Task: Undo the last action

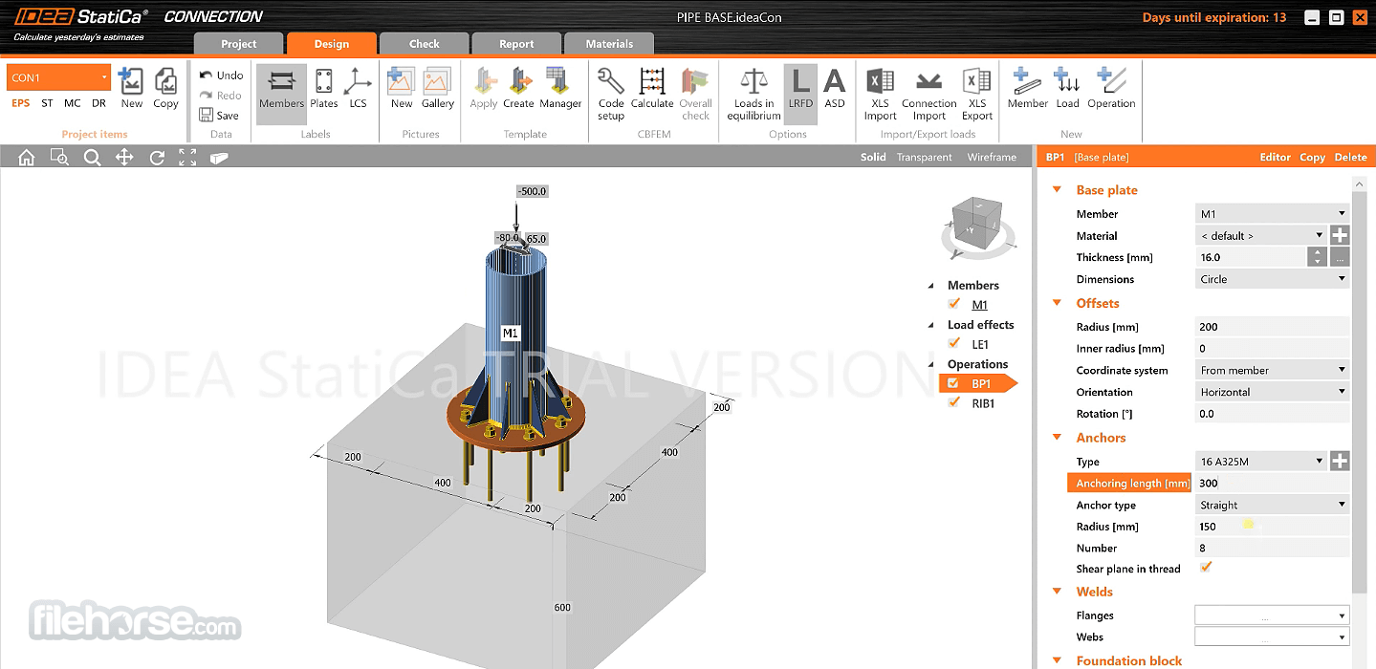Action: coord(221,76)
